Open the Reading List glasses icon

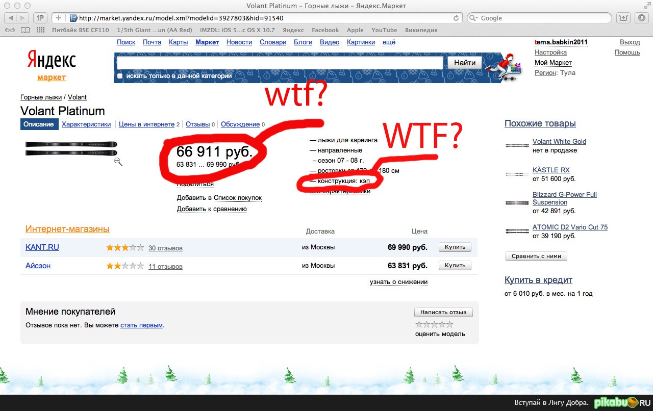10,30
